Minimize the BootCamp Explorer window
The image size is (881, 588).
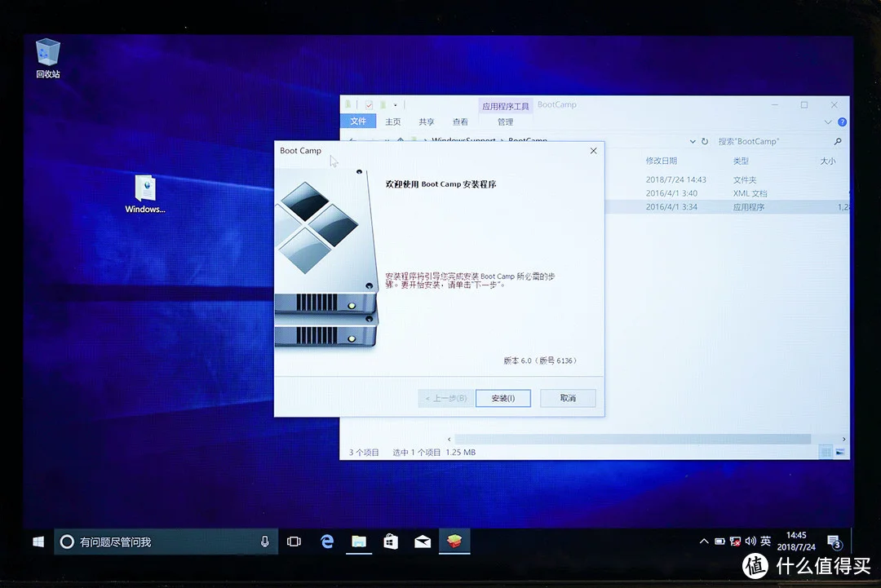point(774,105)
